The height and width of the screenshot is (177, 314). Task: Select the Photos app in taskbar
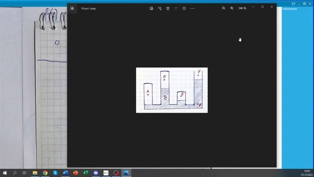[x=126, y=173]
